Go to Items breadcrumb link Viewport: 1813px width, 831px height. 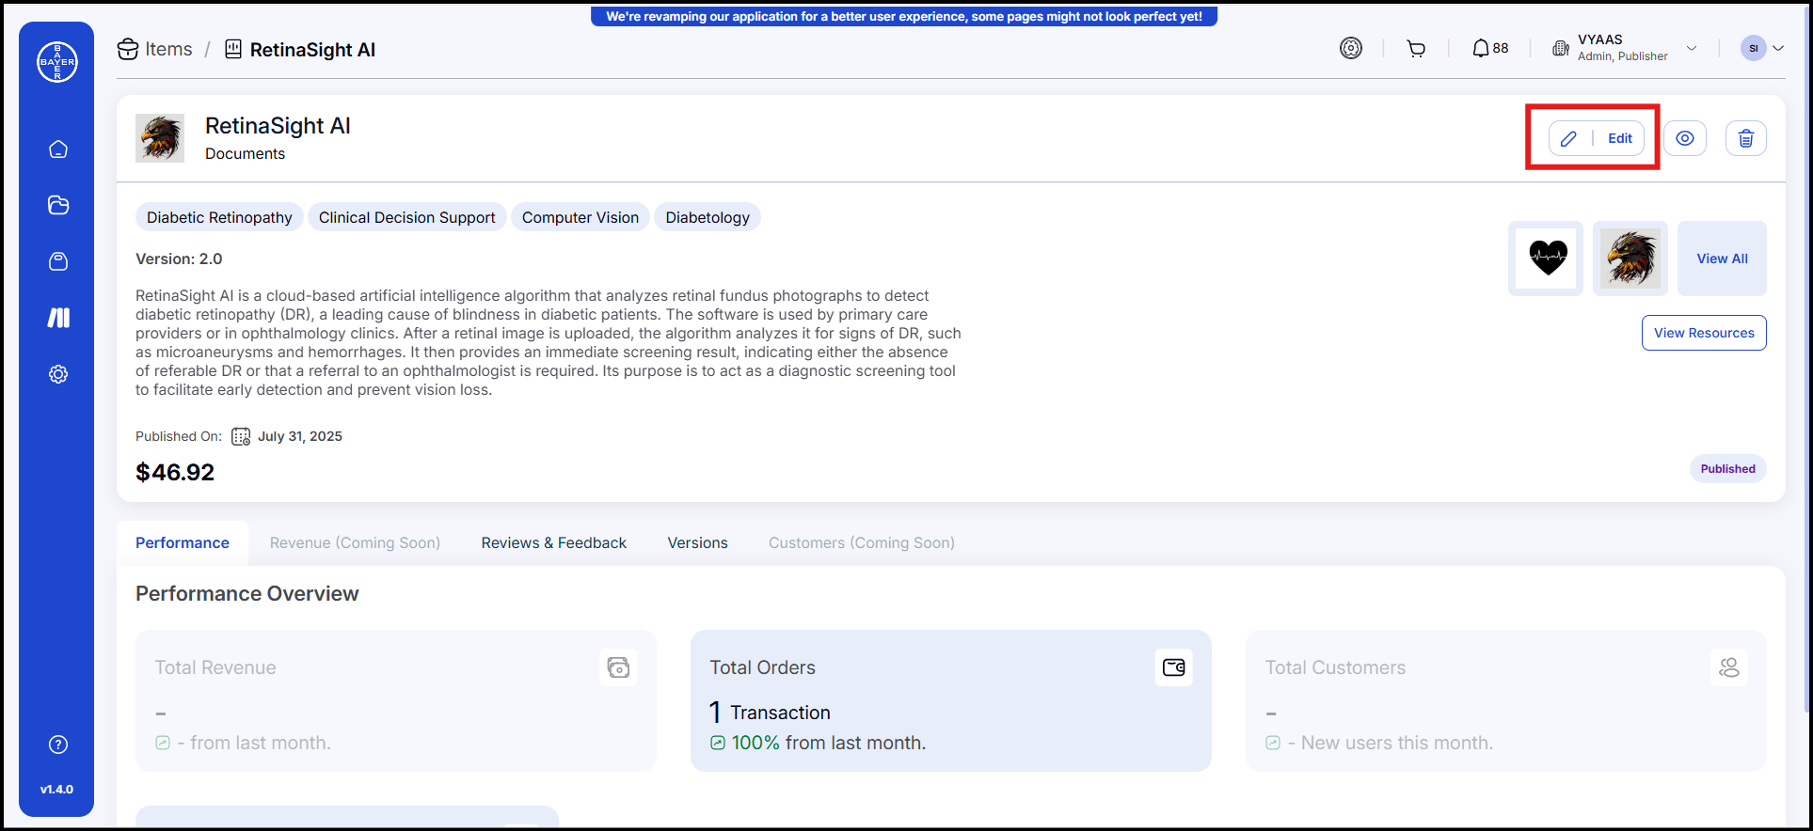pyautogui.click(x=168, y=49)
